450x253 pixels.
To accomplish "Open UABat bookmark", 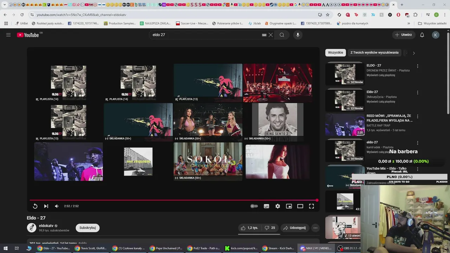I will (x=21, y=24).
